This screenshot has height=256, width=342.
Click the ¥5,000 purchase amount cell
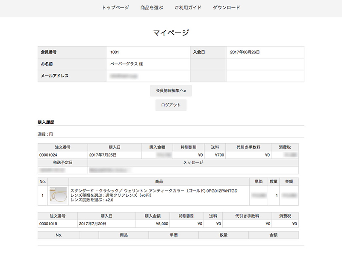pyautogui.click(x=153, y=224)
